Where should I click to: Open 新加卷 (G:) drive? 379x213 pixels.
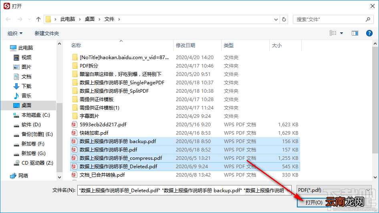coord(30,153)
